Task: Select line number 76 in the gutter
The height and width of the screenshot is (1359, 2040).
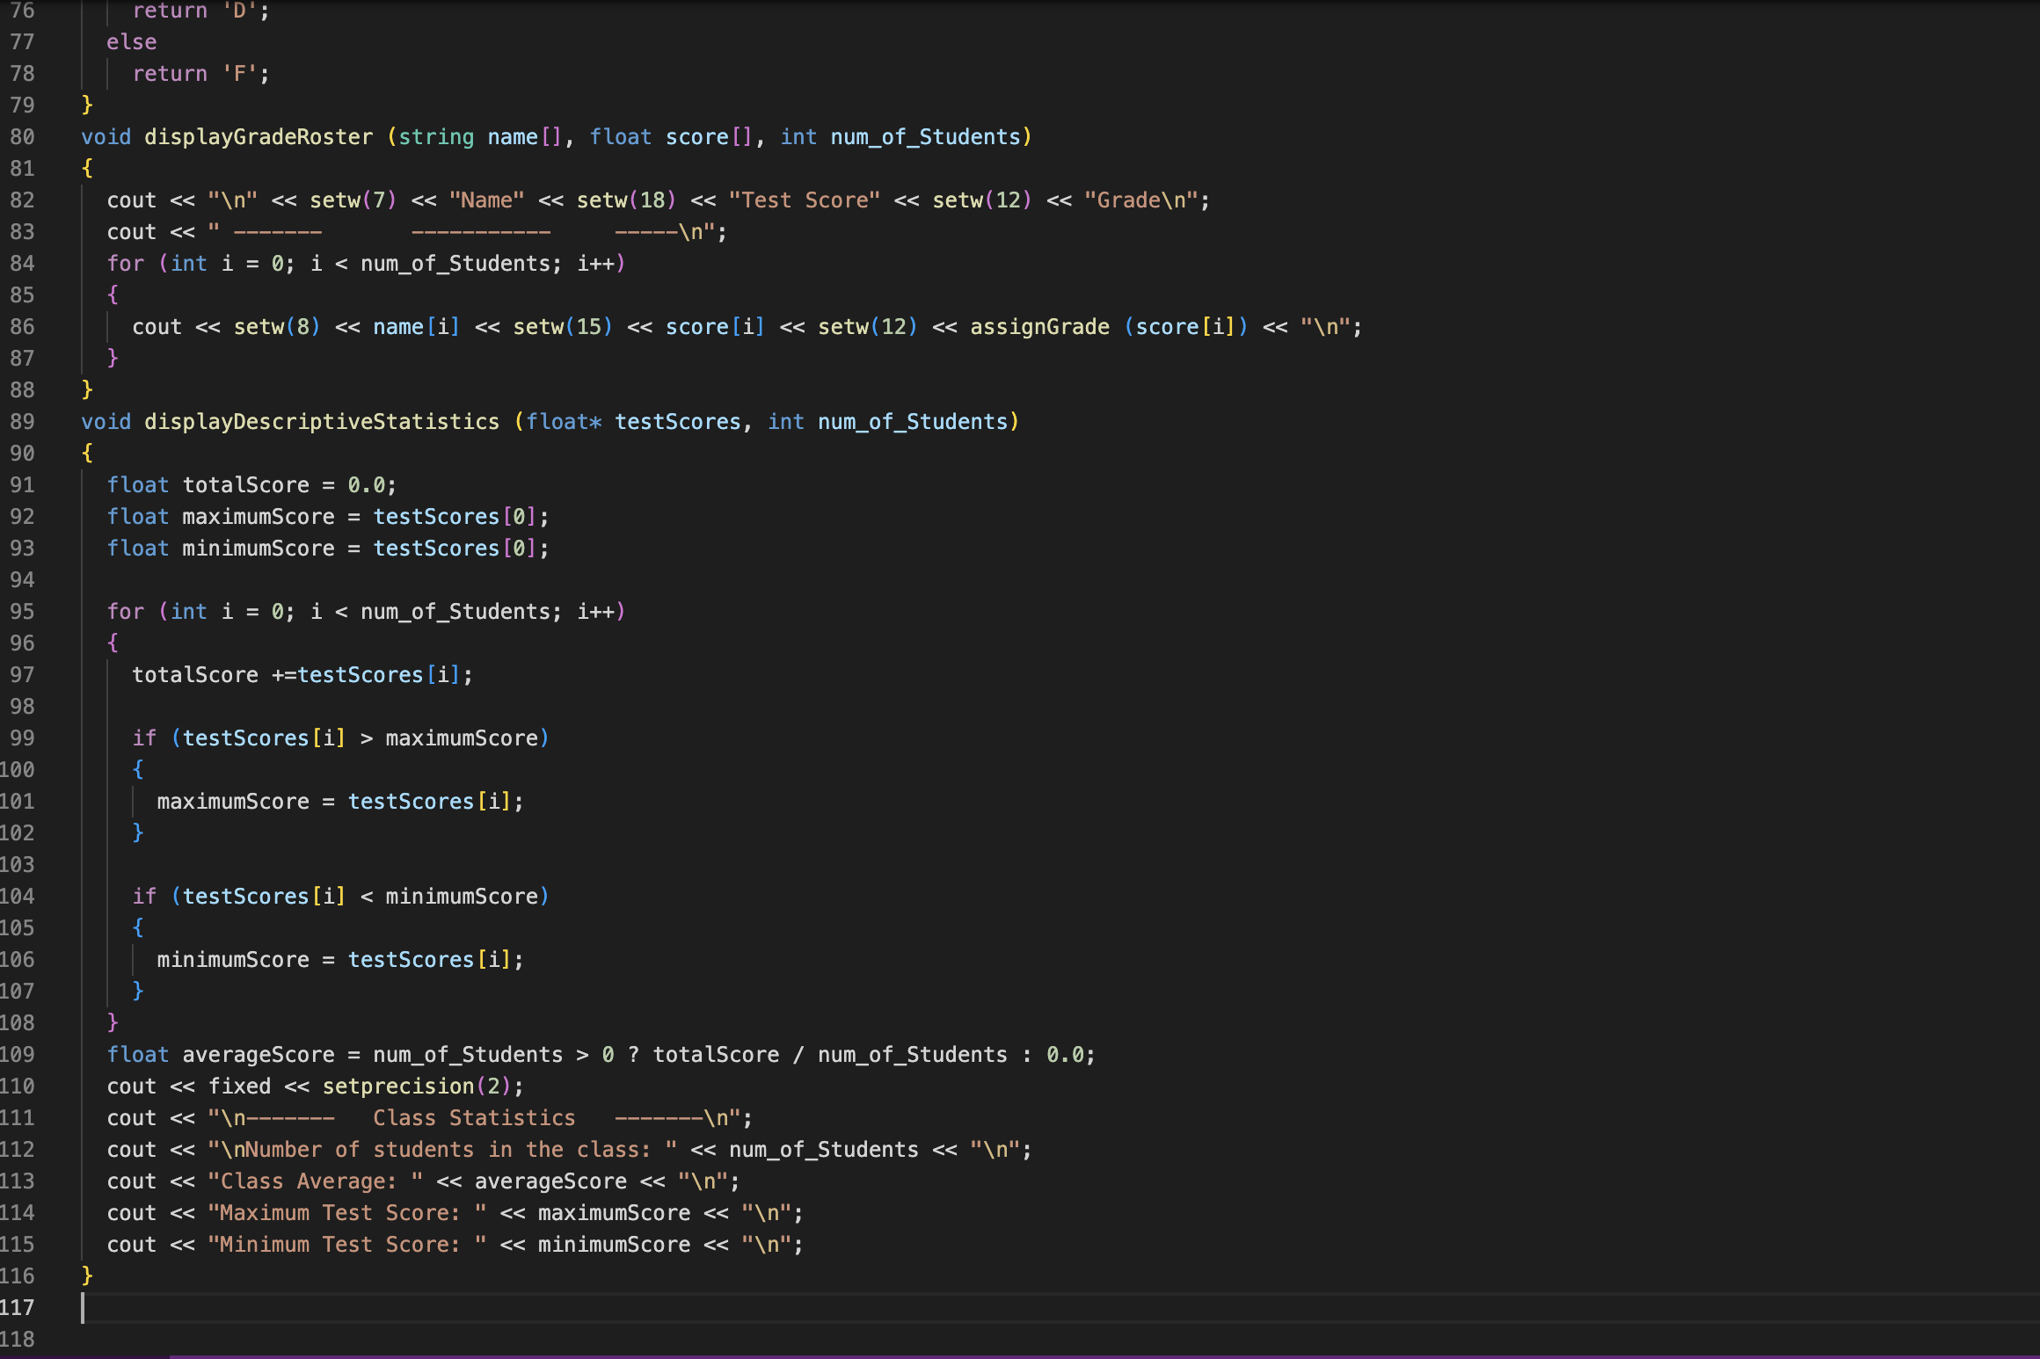Action: (x=23, y=11)
